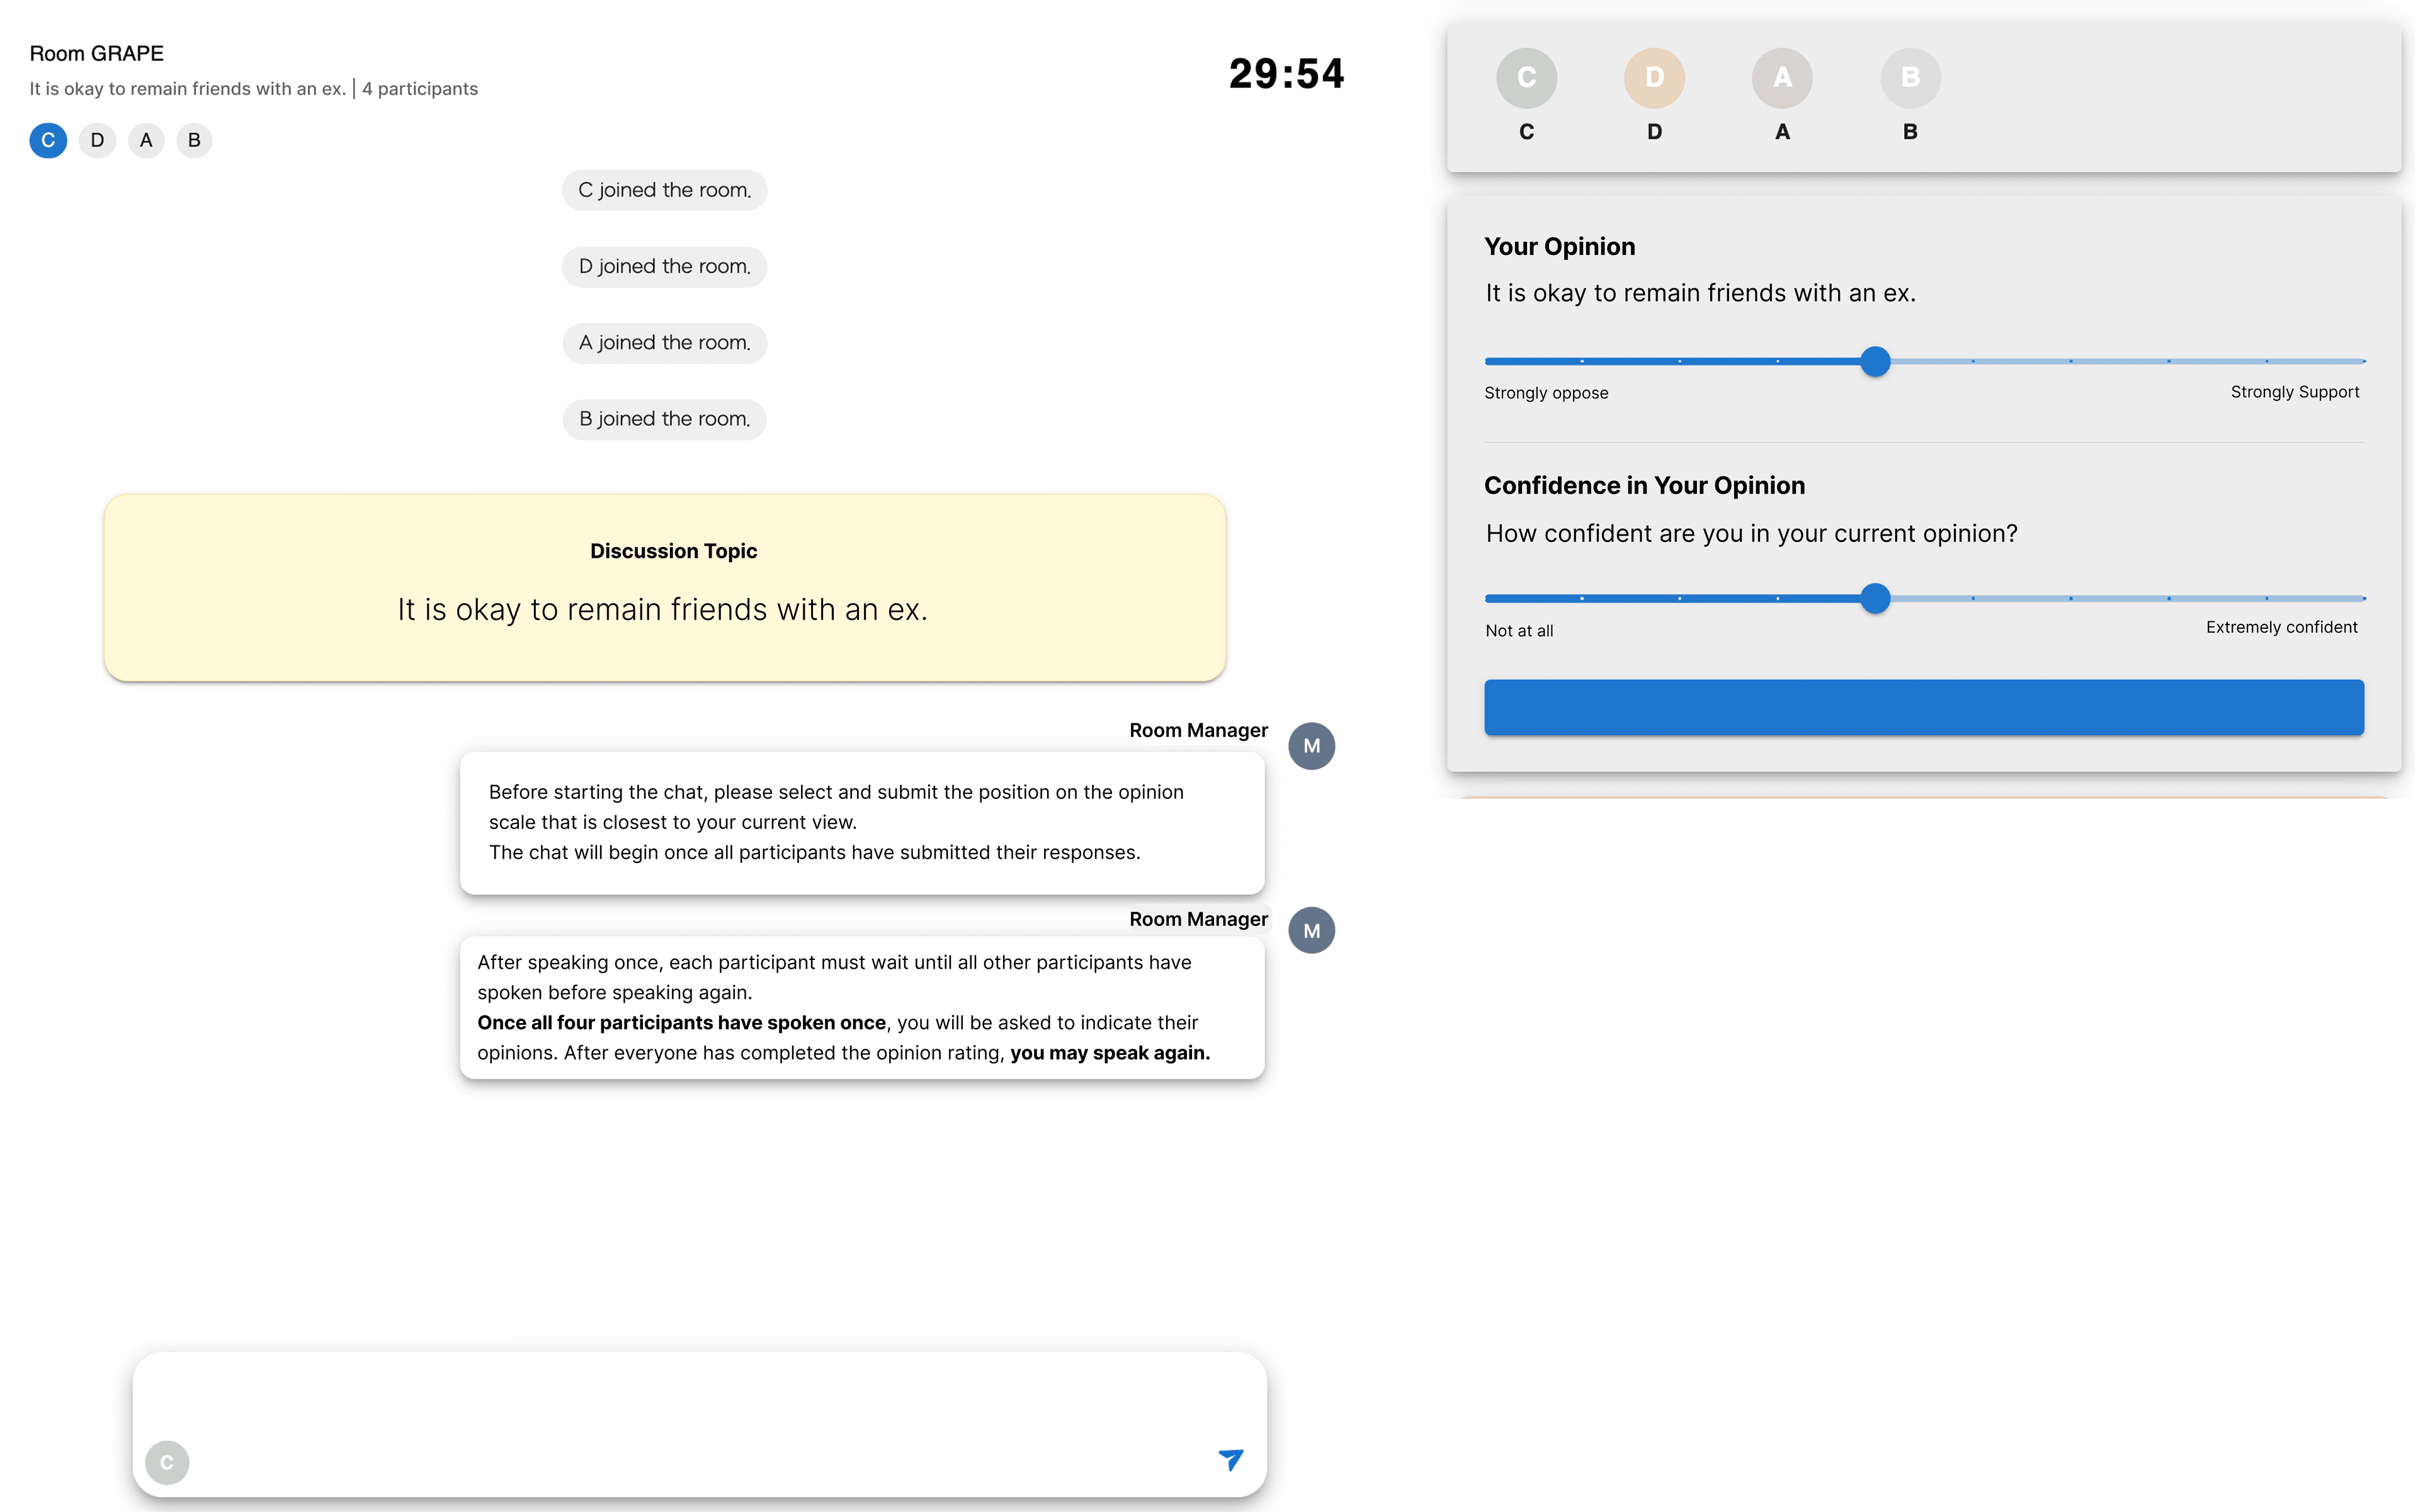
Task: Click the 29:54 countdown timer
Action: click(1286, 74)
